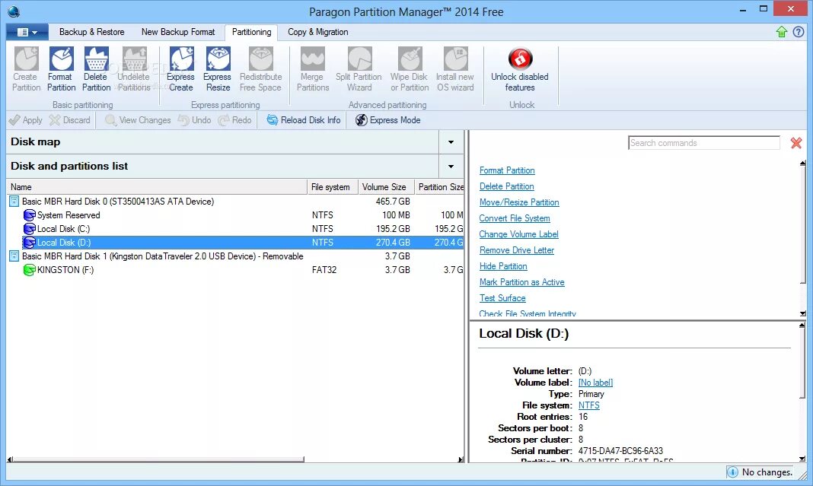Click the Name column header
The height and width of the screenshot is (486, 813).
157,187
